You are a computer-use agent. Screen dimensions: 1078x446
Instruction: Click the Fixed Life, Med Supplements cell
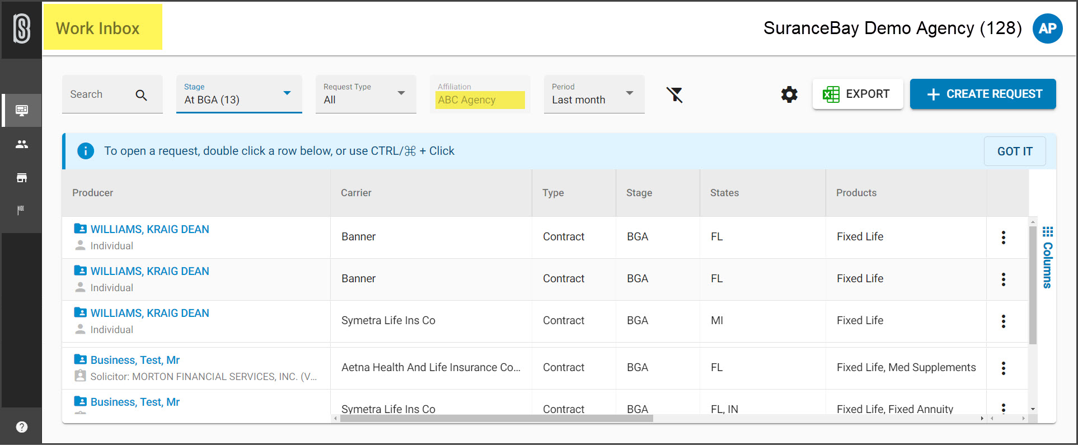(x=906, y=367)
